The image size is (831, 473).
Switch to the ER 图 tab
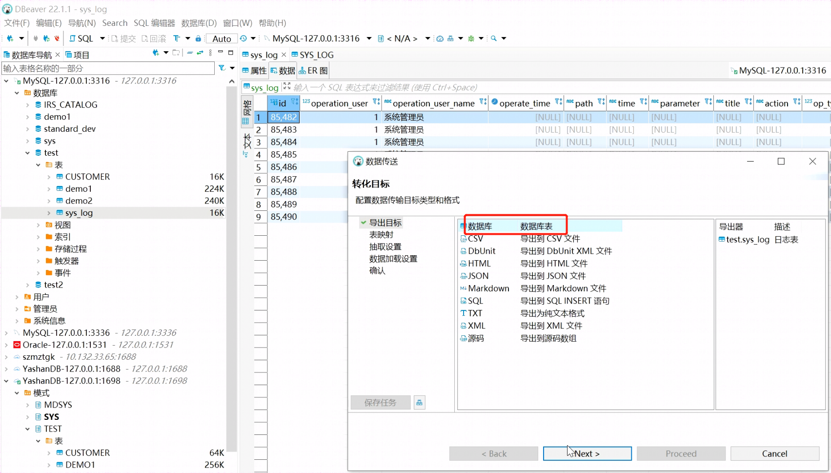pos(313,71)
